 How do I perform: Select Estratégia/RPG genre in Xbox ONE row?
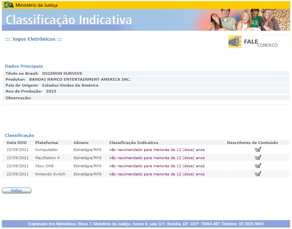[x=88, y=166]
